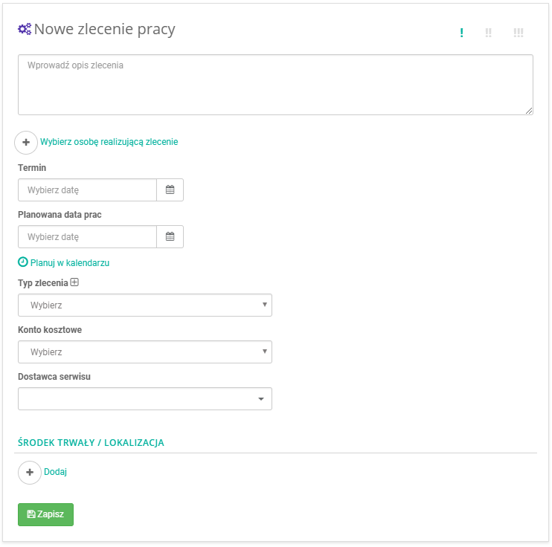Click the resize handle of description box

pos(529,111)
